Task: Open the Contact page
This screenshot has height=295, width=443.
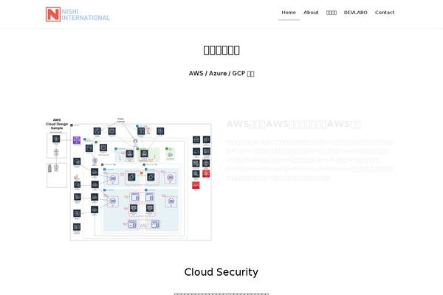Action: [x=384, y=13]
